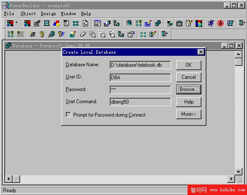Open the Database painter cylinders icon
The height and width of the screenshot is (195, 247).
pyautogui.click(x=158, y=23)
